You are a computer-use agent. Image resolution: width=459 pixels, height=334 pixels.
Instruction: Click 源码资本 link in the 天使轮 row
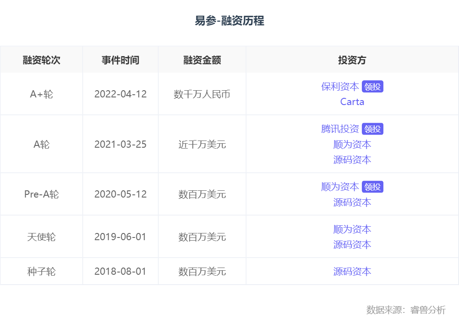(352, 244)
